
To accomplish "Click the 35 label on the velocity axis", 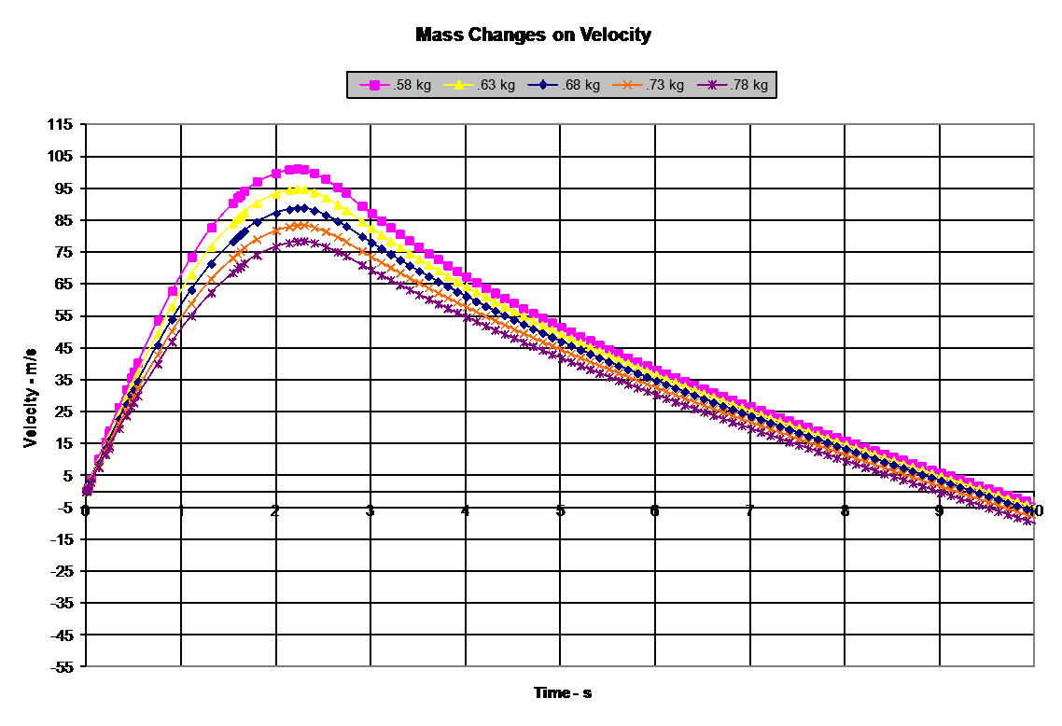I will [63, 379].
